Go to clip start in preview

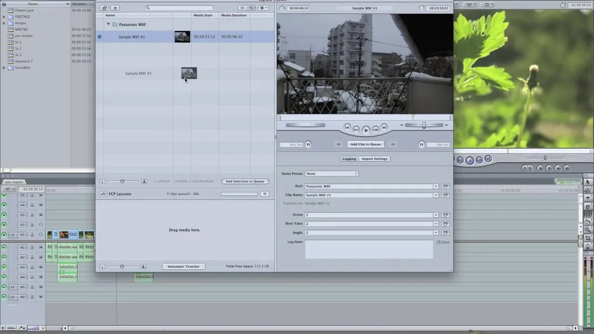347,127
